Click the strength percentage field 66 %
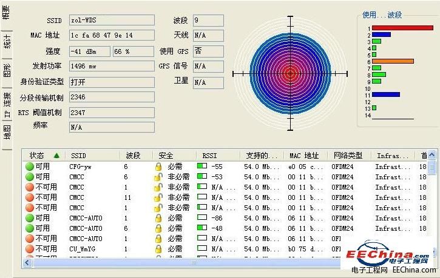The image size is (440, 278). pos(134,51)
